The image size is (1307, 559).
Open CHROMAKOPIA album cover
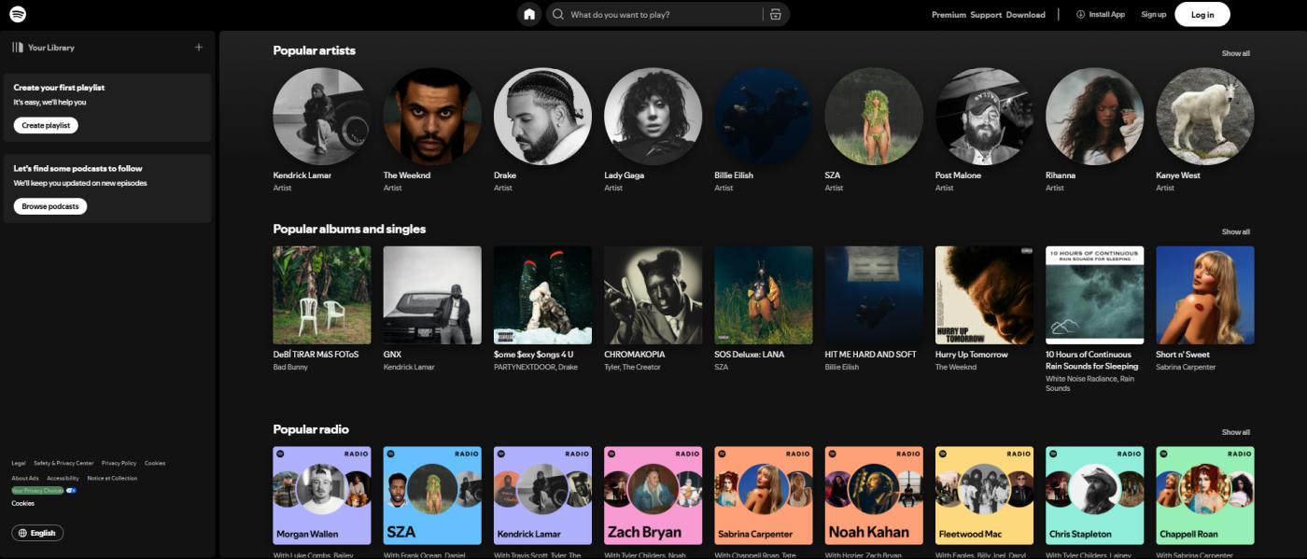tap(653, 295)
